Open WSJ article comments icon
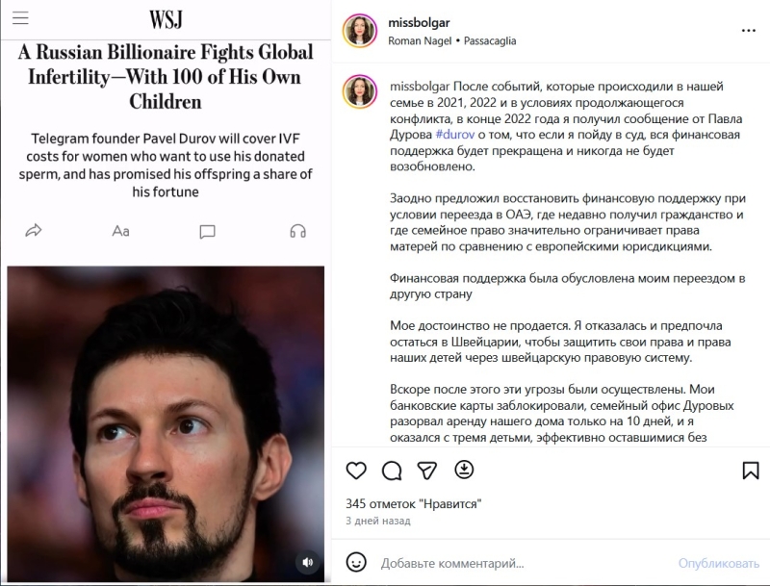This screenshot has height=586, width=770. (207, 231)
